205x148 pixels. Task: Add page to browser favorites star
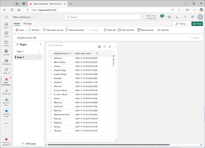[x=179, y=10]
